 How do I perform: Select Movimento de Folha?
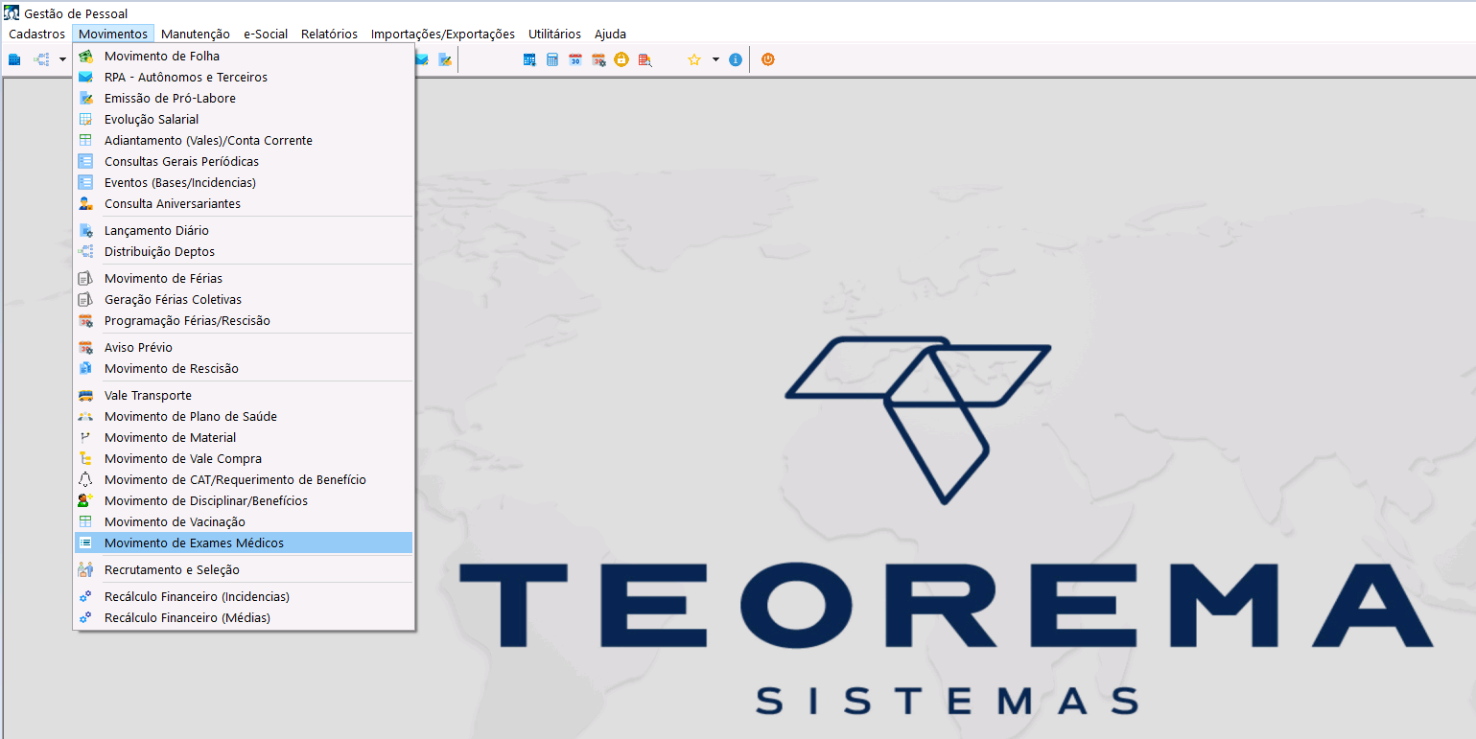tap(244, 57)
